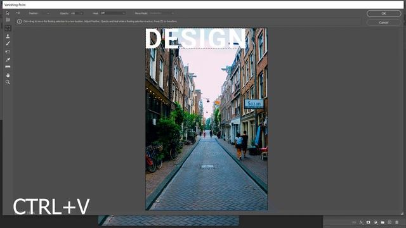
Task: Open the fx layer style menu
Action: point(361,222)
